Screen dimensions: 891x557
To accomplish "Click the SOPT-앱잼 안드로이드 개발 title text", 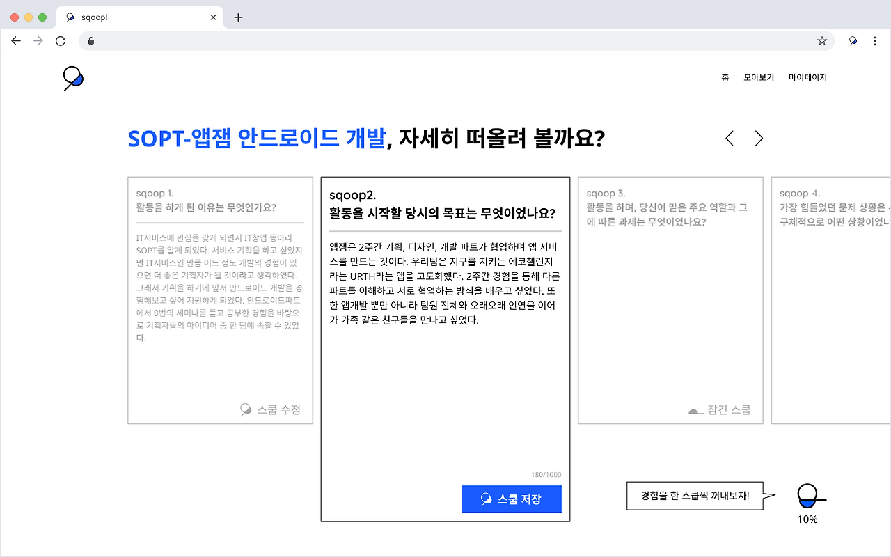I will (x=256, y=139).
